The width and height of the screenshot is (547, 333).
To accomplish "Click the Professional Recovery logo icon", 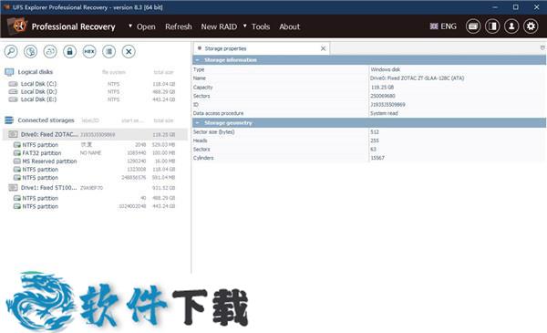I will [17, 26].
